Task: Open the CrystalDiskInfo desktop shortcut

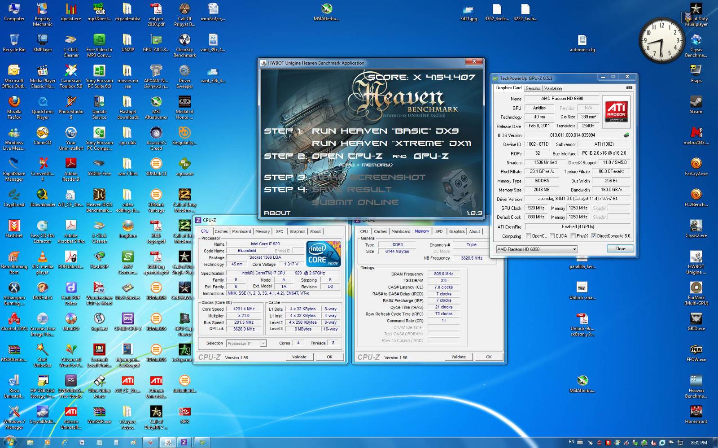Action: coord(42,414)
